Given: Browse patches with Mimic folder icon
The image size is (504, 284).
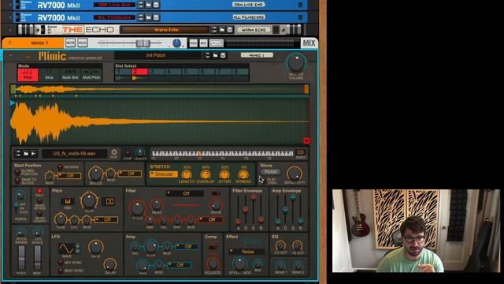Looking at the screenshot, I should [215, 55].
